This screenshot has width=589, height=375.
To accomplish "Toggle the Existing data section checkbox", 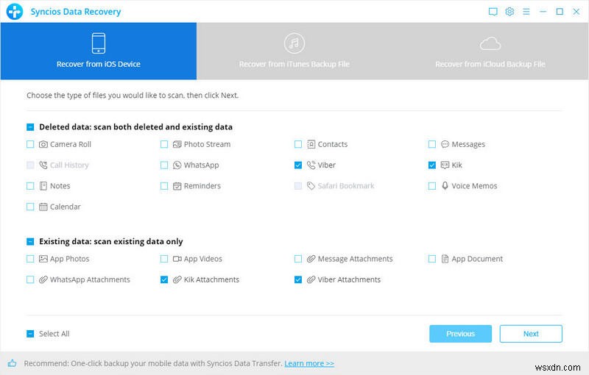I will click(30, 241).
